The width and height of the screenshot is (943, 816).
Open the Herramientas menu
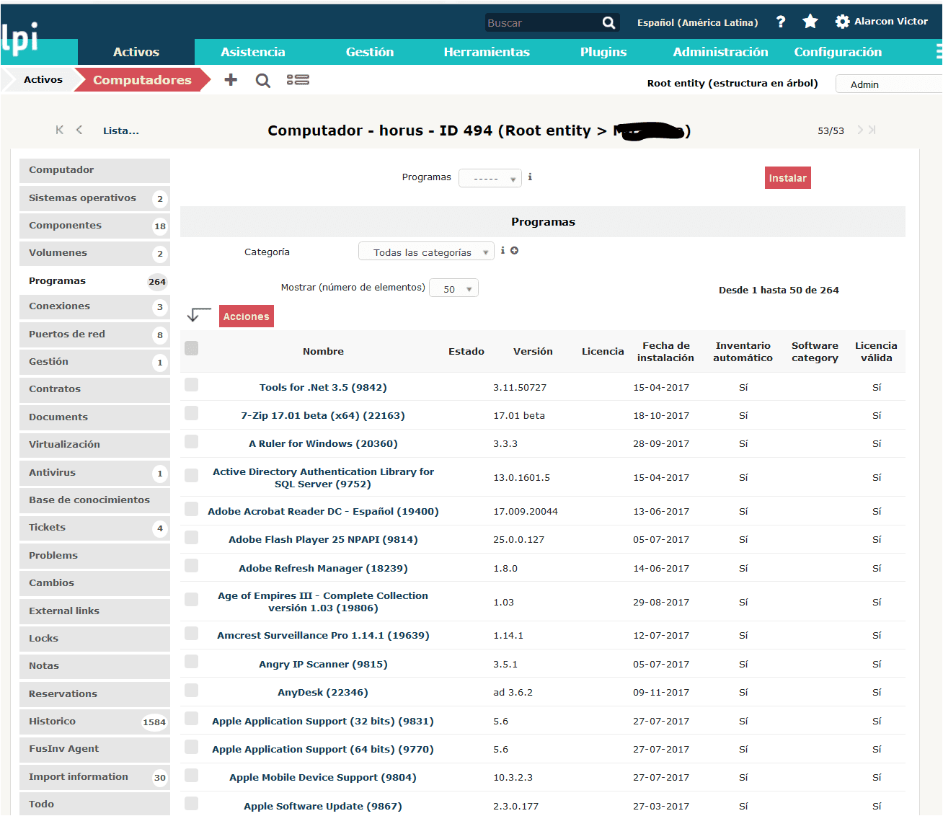(487, 52)
